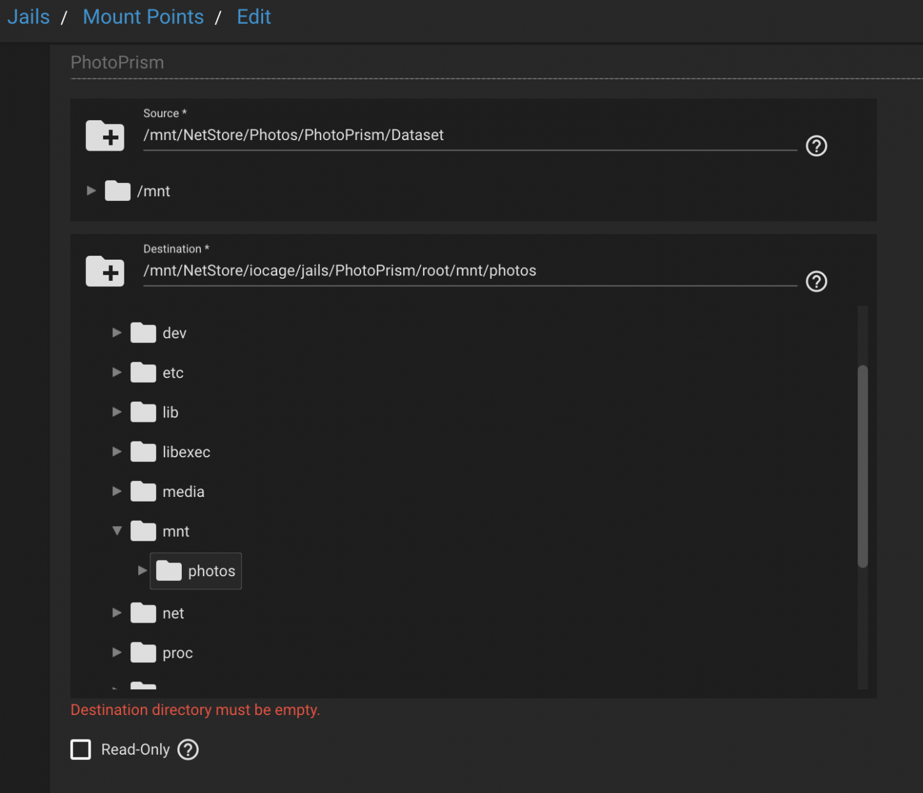Click the /mnt folder icon under Source
The width and height of the screenshot is (923, 793).
point(118,191)
